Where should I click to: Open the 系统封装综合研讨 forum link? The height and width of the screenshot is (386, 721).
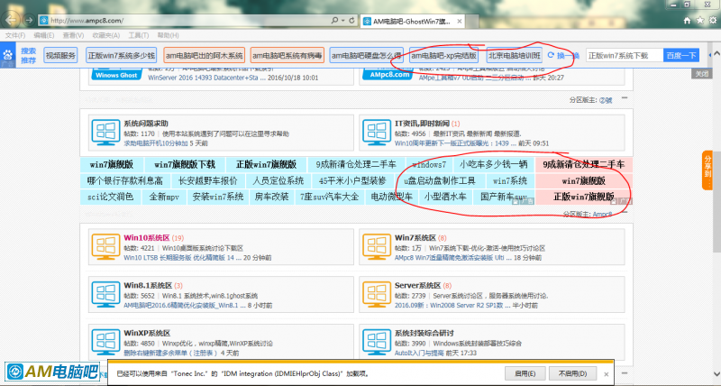click(x=424, y=333)
